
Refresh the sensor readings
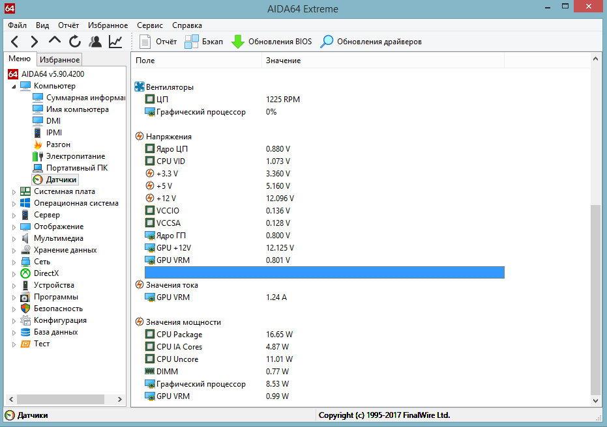point(75,42)
